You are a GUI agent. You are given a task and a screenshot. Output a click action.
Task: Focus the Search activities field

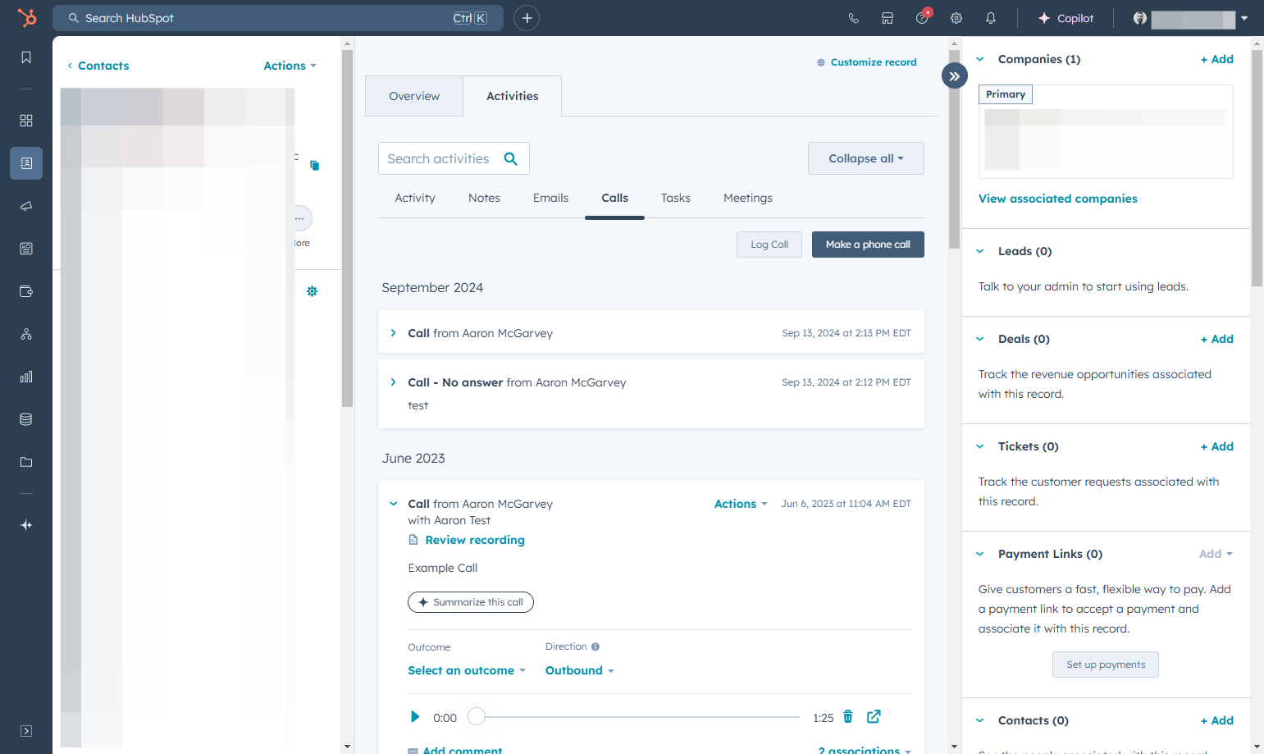click(x=454, y=158)
